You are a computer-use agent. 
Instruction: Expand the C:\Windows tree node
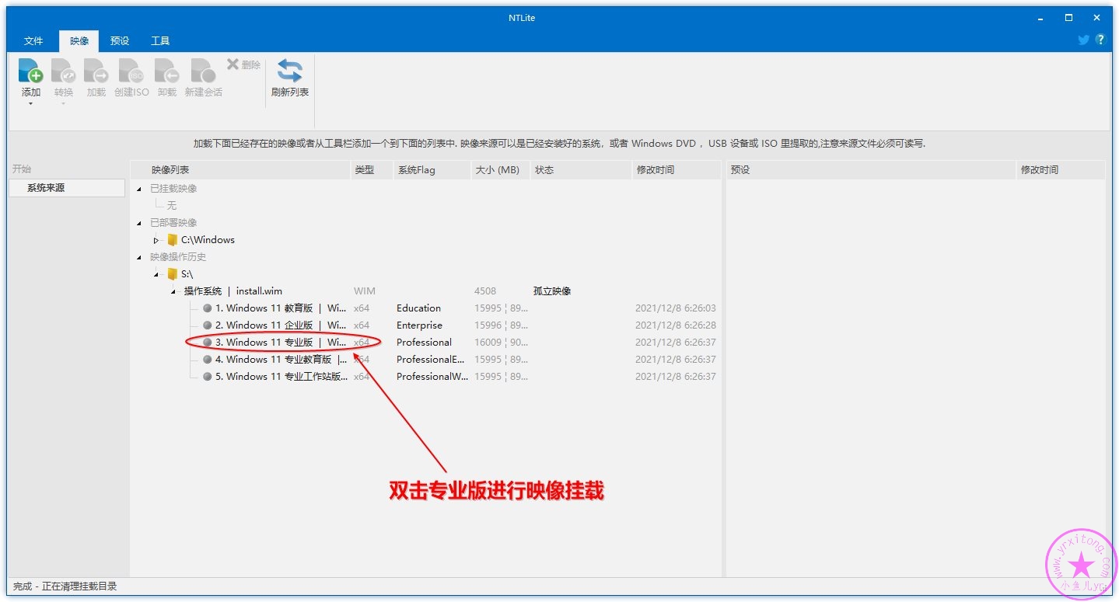point(156,240)
